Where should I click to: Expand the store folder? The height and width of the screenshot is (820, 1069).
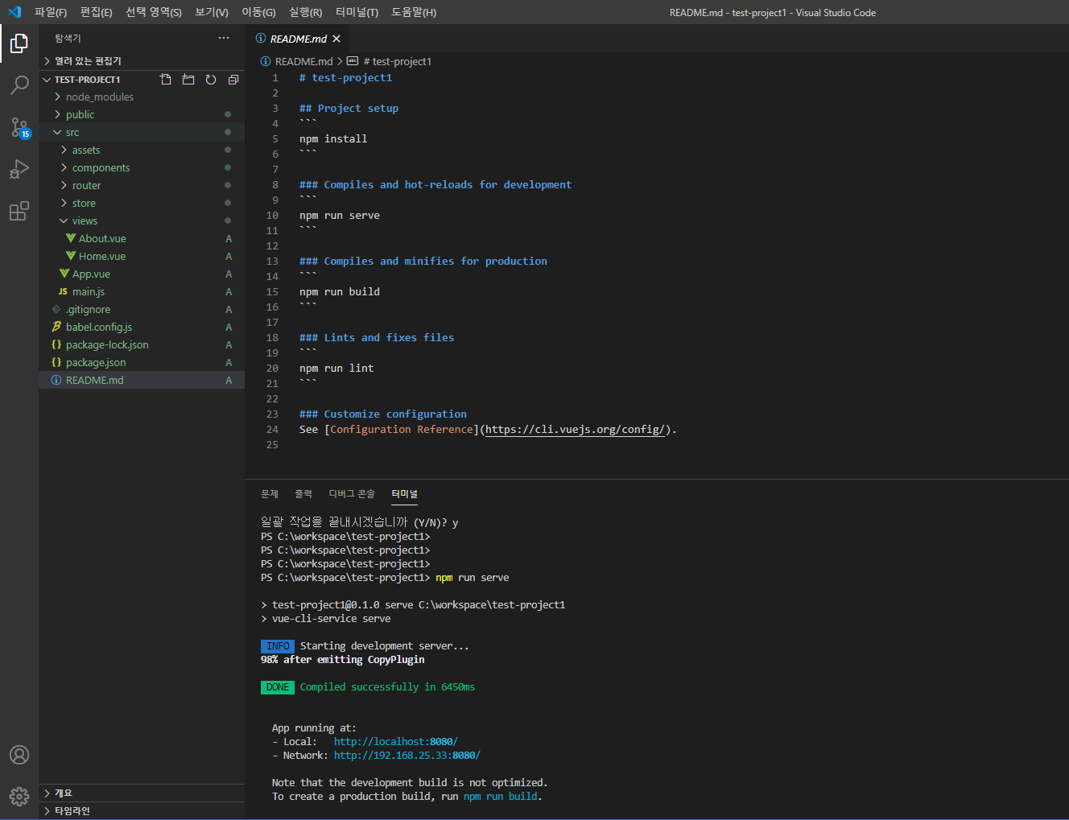[142, 203]
